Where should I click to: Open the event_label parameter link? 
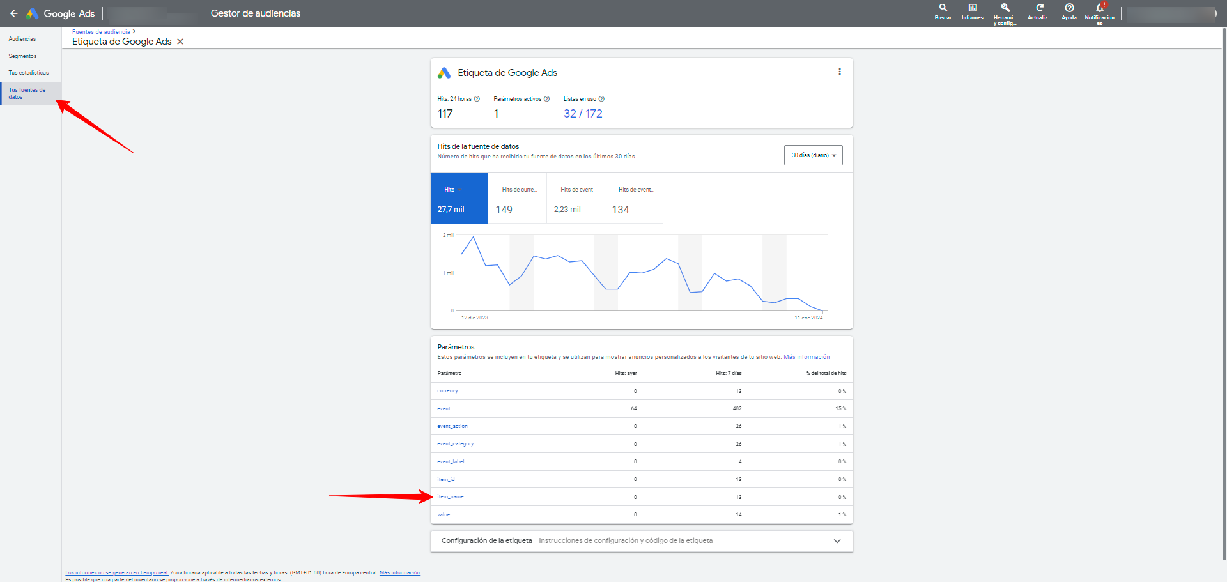451,461
